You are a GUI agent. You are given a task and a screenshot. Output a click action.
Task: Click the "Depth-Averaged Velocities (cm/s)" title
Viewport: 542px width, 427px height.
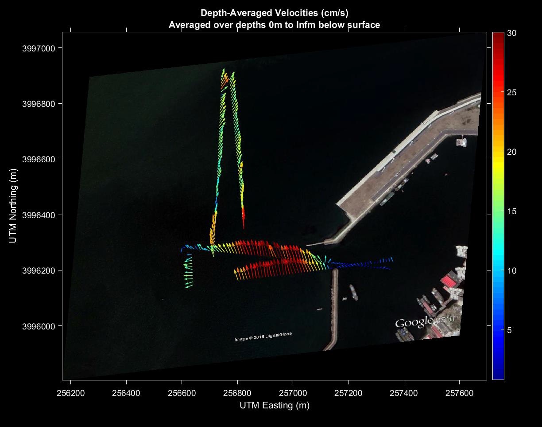point(274,12)
